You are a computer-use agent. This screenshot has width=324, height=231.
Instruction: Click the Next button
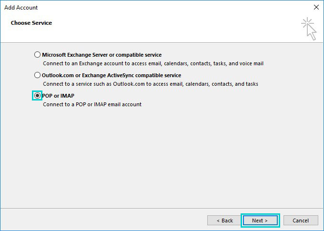[260, 221]
